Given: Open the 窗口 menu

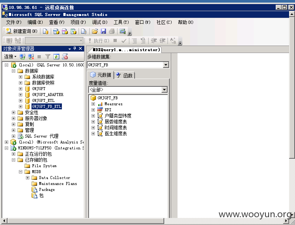Looking at the screenshot, I should coord(143,22).
